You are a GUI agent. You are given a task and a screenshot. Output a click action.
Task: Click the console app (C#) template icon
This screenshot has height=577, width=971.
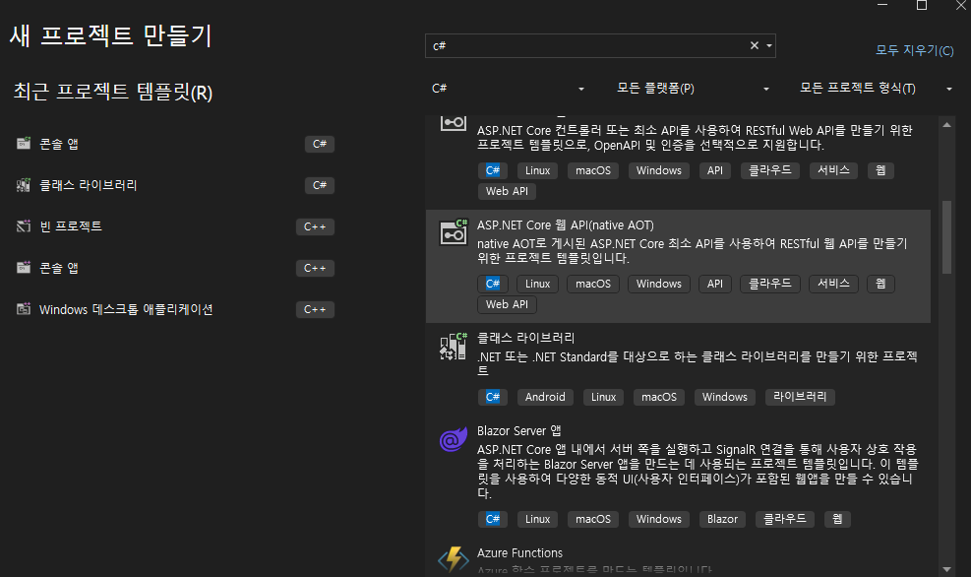[x=24, y=144]
